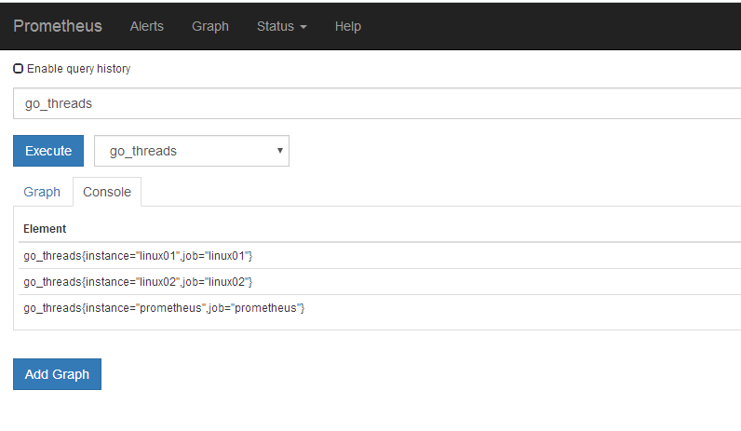This screenshot has height=431, width=741.
Task: Expand the Status dropdown menu
Action: click(282, 26)
